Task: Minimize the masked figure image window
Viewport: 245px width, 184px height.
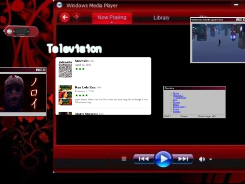Action: (x=38, y=70)
